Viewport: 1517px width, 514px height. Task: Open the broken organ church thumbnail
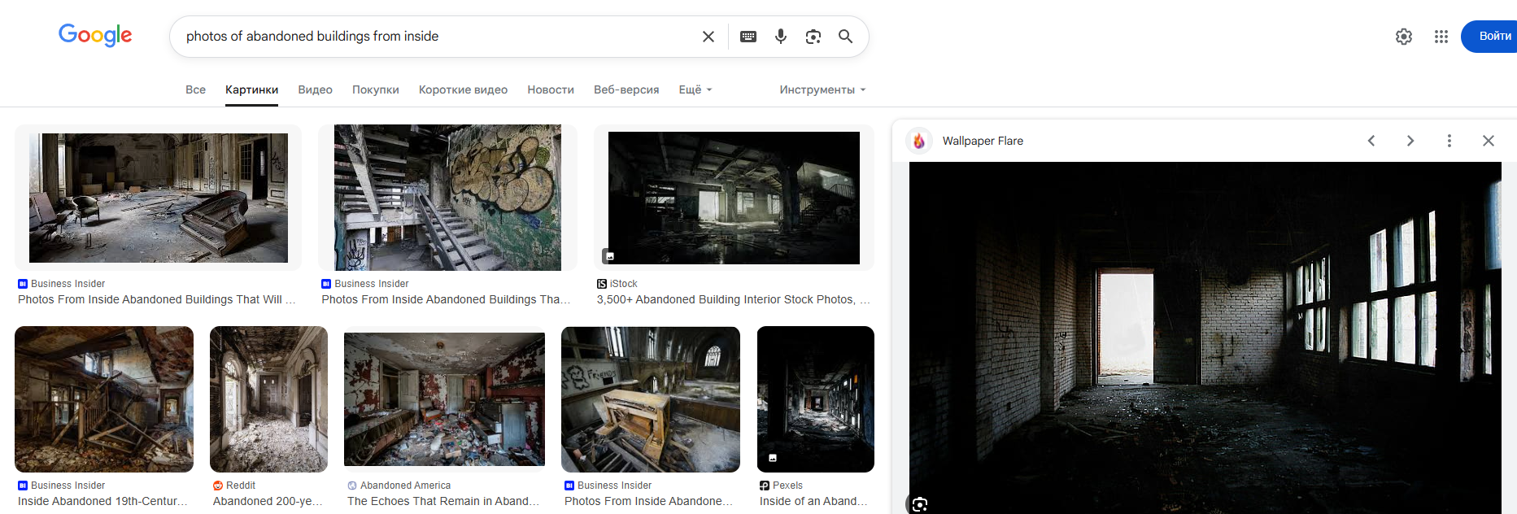coord(651,399)
